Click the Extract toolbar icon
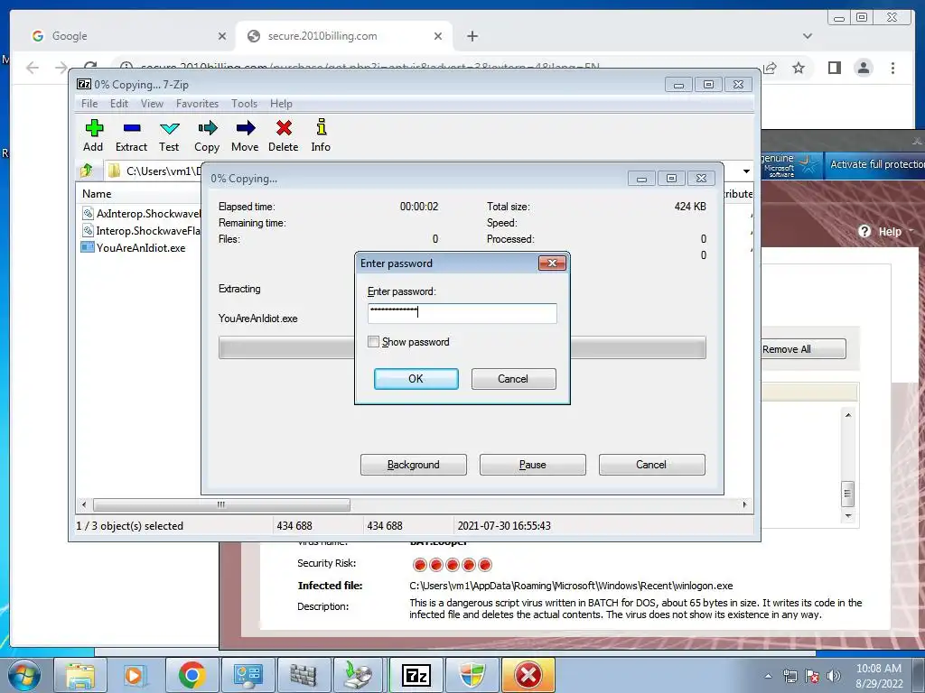Screen dimensions: 925x693 (x=131, y=135)
